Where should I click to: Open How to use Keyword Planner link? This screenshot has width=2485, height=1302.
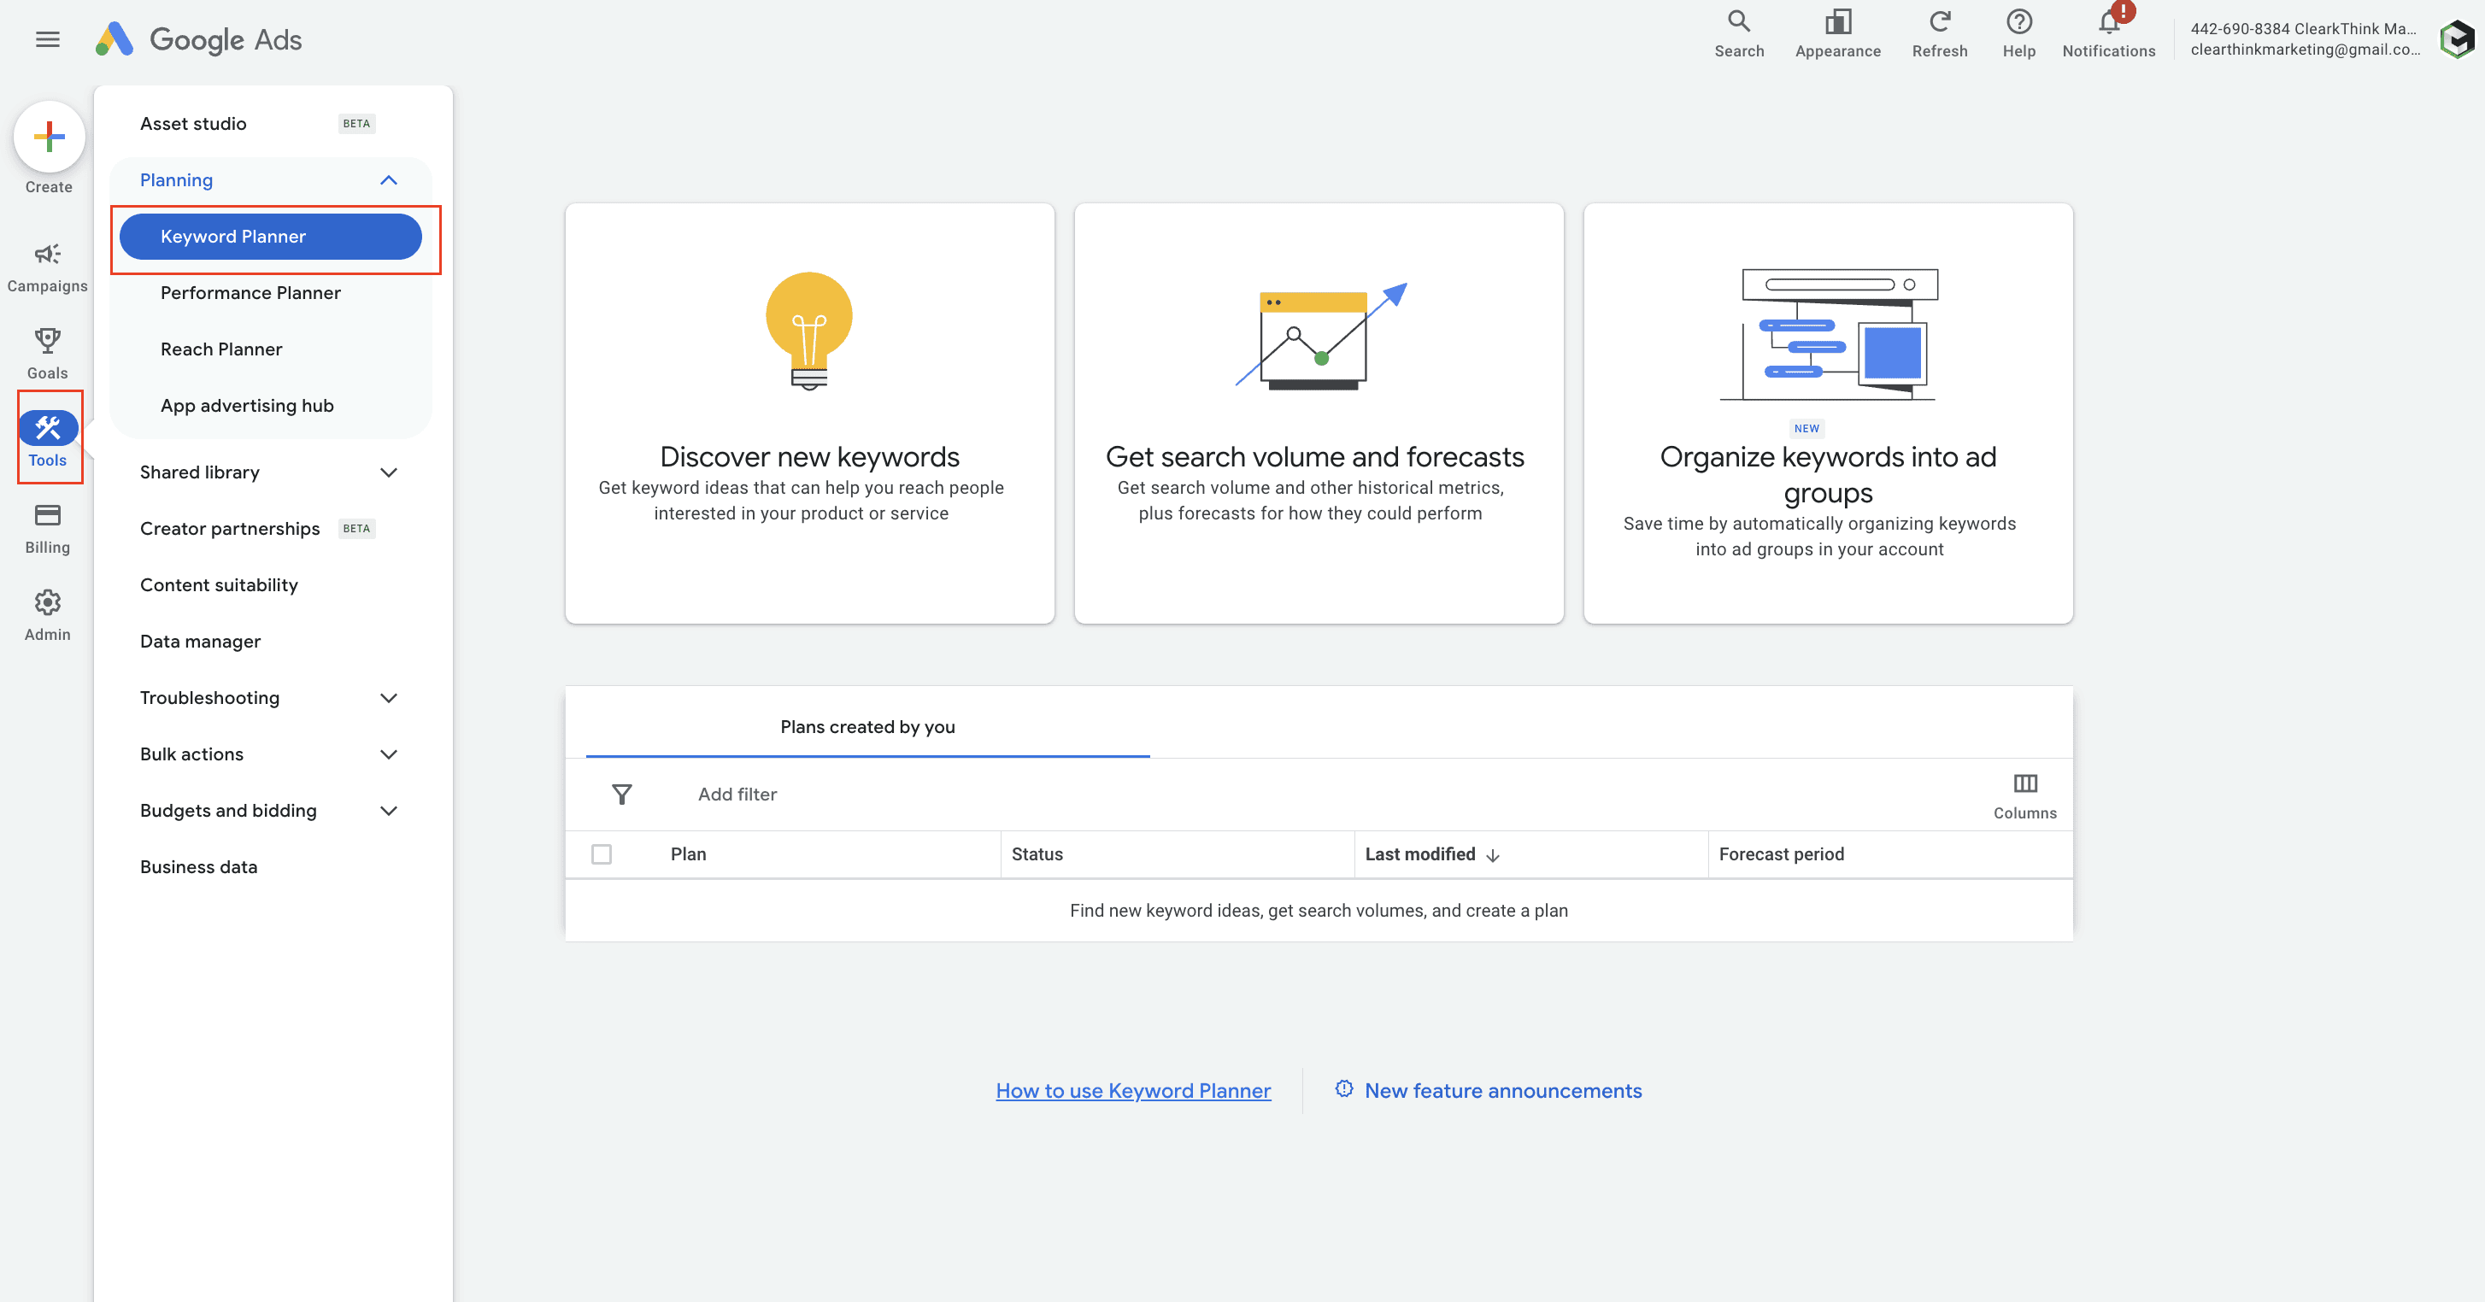pos(1132,1091)
